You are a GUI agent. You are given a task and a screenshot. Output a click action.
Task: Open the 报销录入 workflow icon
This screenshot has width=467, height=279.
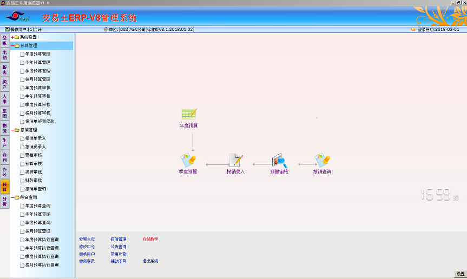pos(235,160)
